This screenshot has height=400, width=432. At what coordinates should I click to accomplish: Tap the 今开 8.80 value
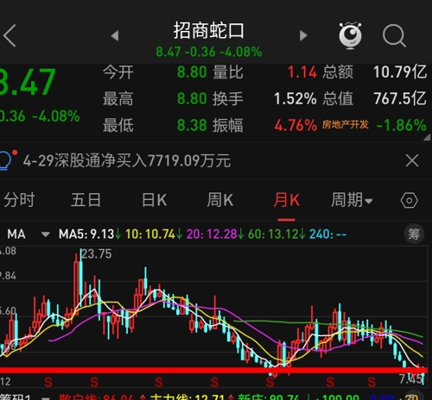[192, 72]
